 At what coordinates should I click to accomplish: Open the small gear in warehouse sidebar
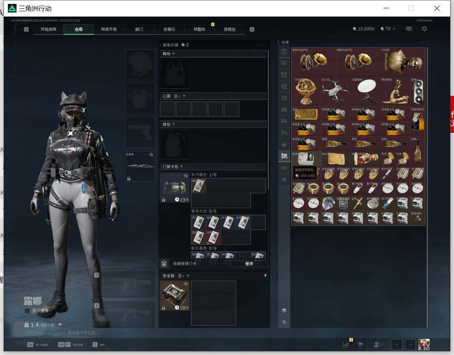tap(284, 179)
